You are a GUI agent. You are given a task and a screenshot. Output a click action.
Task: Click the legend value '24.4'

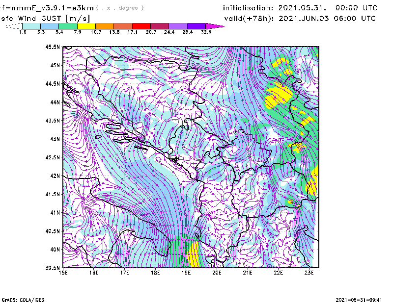169,32
